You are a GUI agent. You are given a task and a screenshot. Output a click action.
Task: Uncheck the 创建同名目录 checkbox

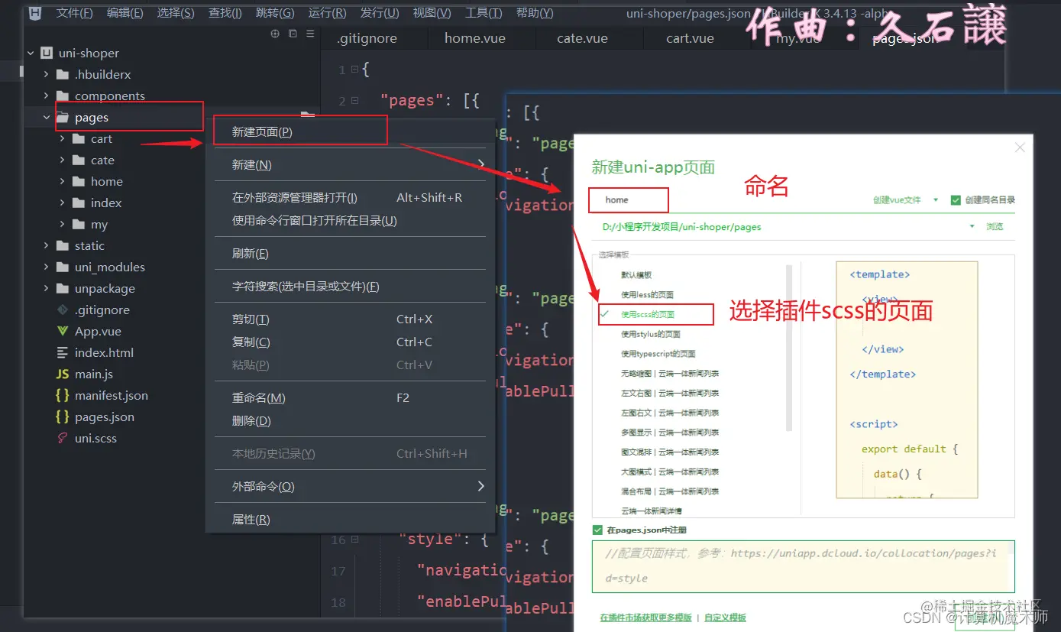pos(955,200)
